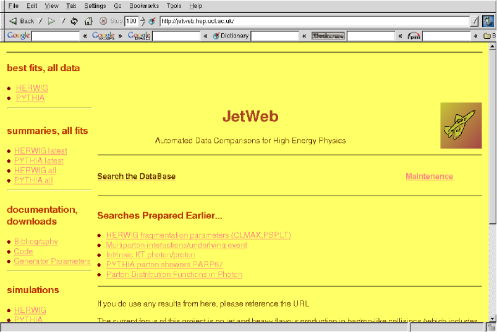Image resolution: width=497 pixels, height=332 pixels.
Task: Open the PYTHIA all link
Action: 33,180
